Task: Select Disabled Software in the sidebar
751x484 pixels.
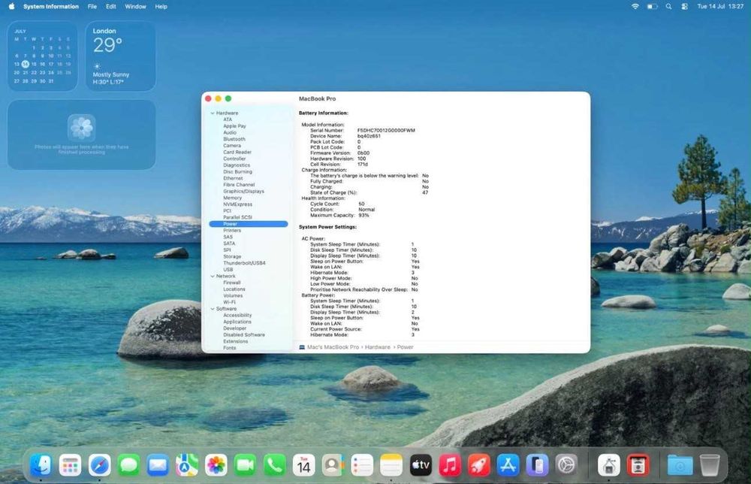Action: 244,335
